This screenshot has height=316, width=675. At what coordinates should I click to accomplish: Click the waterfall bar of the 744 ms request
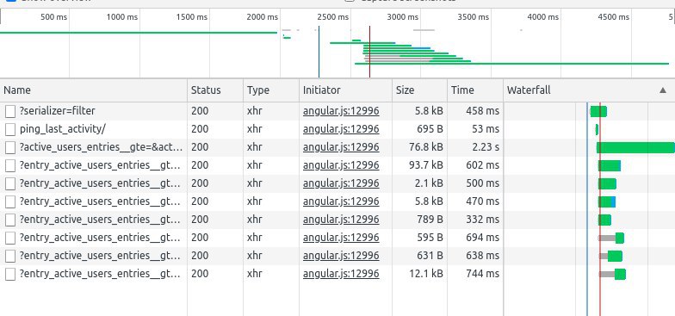coord(612,274)
